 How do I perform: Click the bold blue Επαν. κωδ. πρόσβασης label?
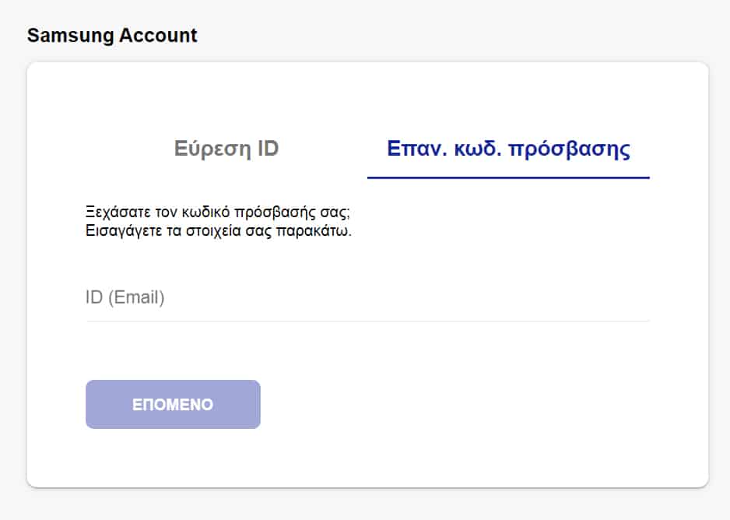pyautogui.click(x=508, y=149)
